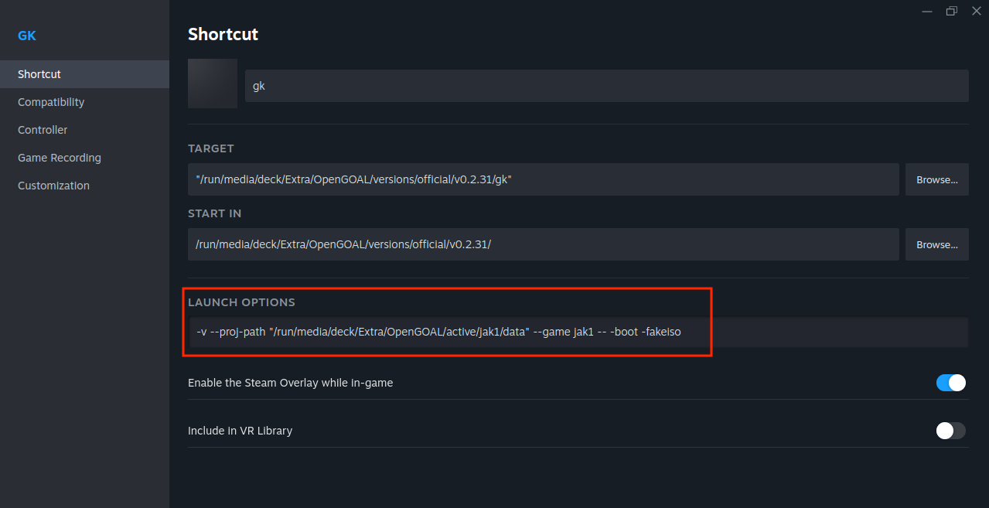Go to the Controller settings page
Screen dimensions: 989x508
tap(43, 130)
